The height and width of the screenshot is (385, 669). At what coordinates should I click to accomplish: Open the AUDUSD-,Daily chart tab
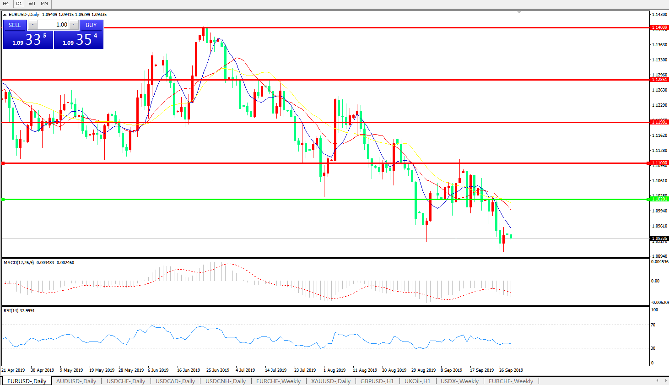pyautogui.click(x=76, y=381)
